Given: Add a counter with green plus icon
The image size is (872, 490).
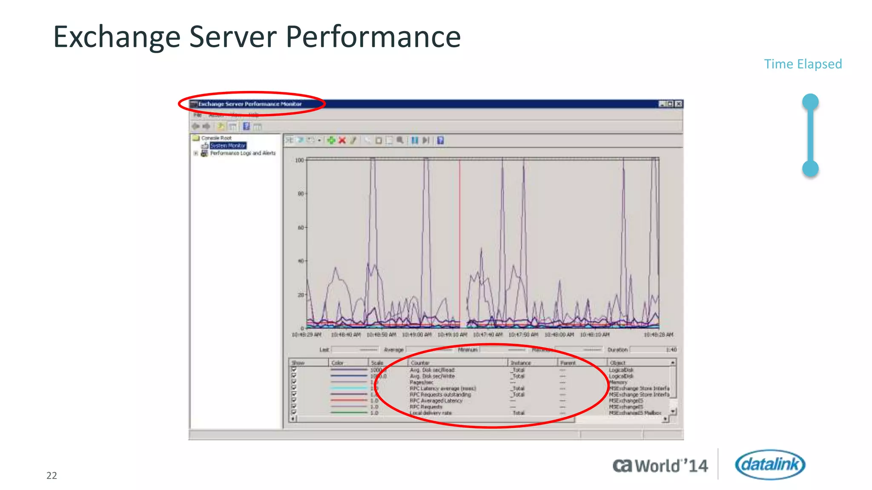Looking at the screenshot, I should click(x=331, y=140).
